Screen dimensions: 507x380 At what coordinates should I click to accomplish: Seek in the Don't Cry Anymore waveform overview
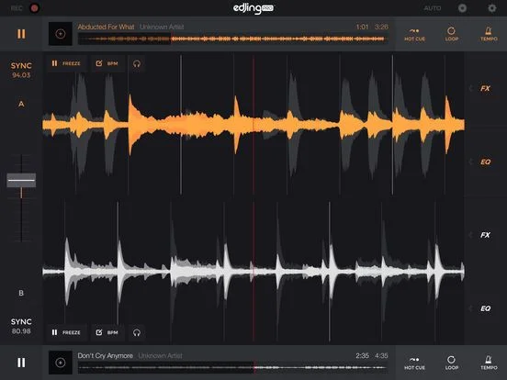coord(232,367)
